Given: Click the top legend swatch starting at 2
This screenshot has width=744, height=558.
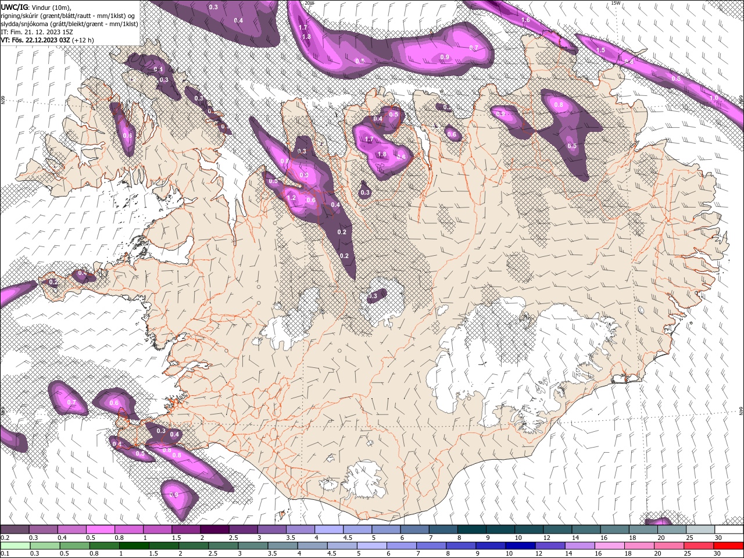Looking at the screenshot, I should pos(214,530).
